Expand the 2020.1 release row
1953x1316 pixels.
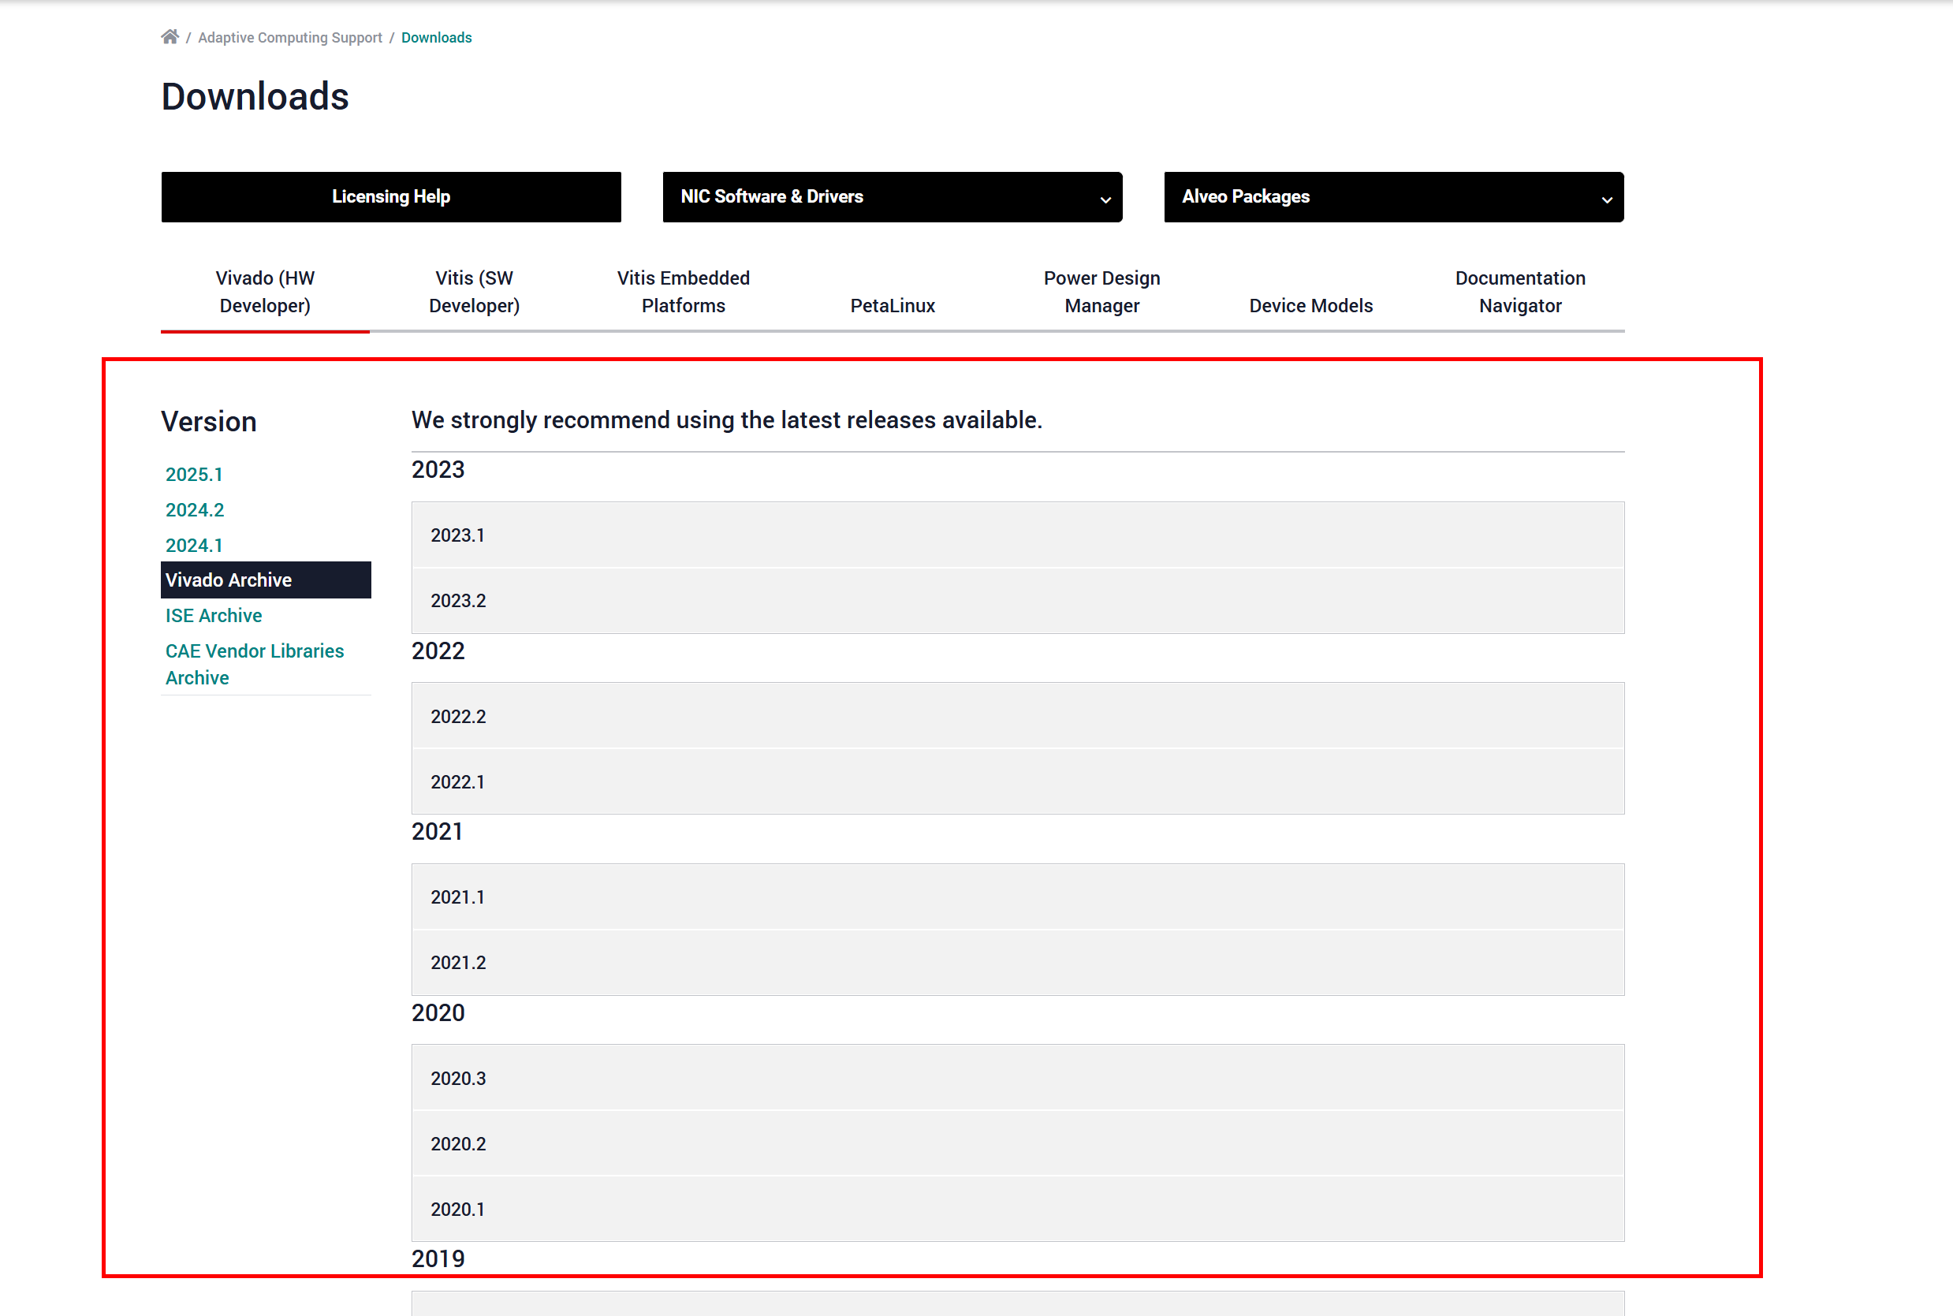point(1017,1209)
